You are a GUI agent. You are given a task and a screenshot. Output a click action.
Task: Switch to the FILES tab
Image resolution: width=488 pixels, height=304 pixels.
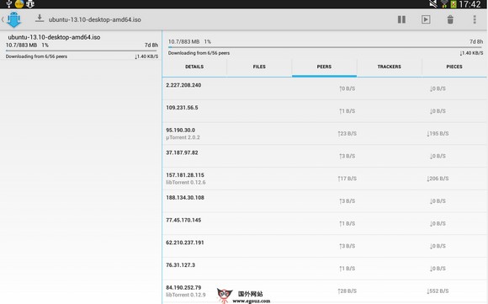coord(259,67)
